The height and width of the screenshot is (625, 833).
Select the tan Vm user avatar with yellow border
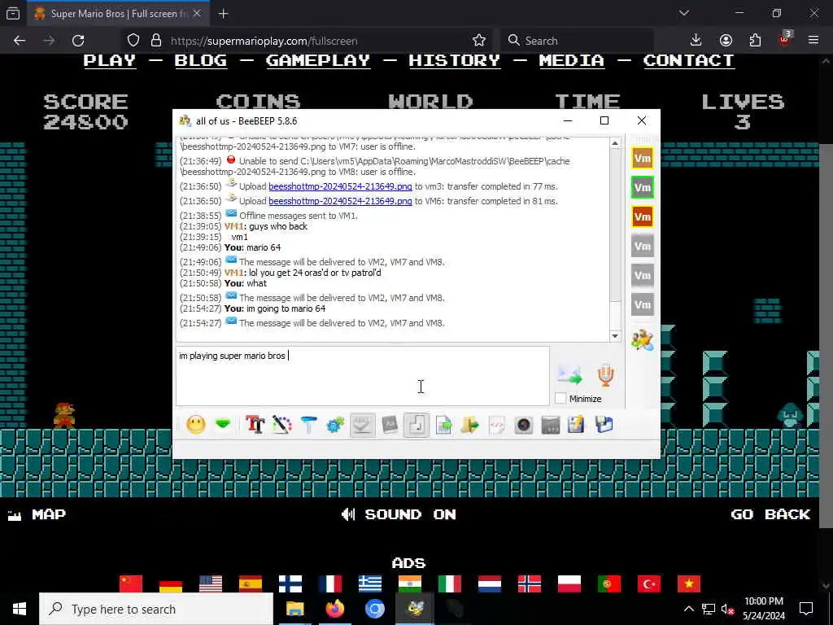point(643,158)
